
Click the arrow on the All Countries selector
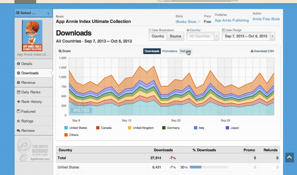(216, 36)
